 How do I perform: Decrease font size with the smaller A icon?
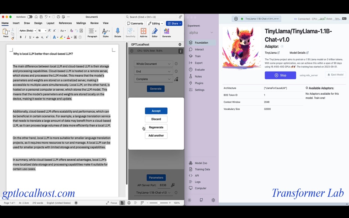54,30
